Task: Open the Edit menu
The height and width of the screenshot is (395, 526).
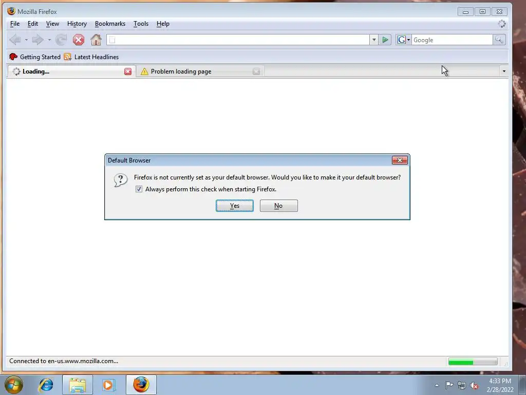Action: pyautogui.click(x=32, y=24)
